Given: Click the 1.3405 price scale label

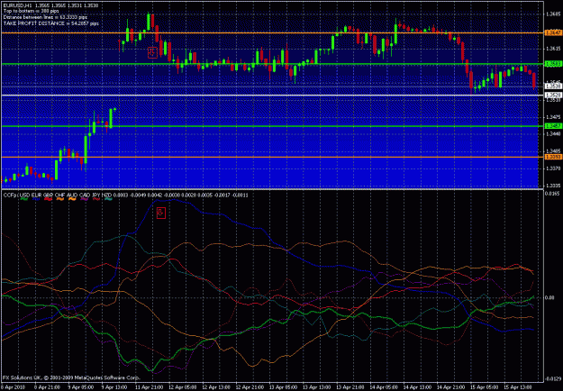Looking at the screenshot, I should (x=553, y=150).
